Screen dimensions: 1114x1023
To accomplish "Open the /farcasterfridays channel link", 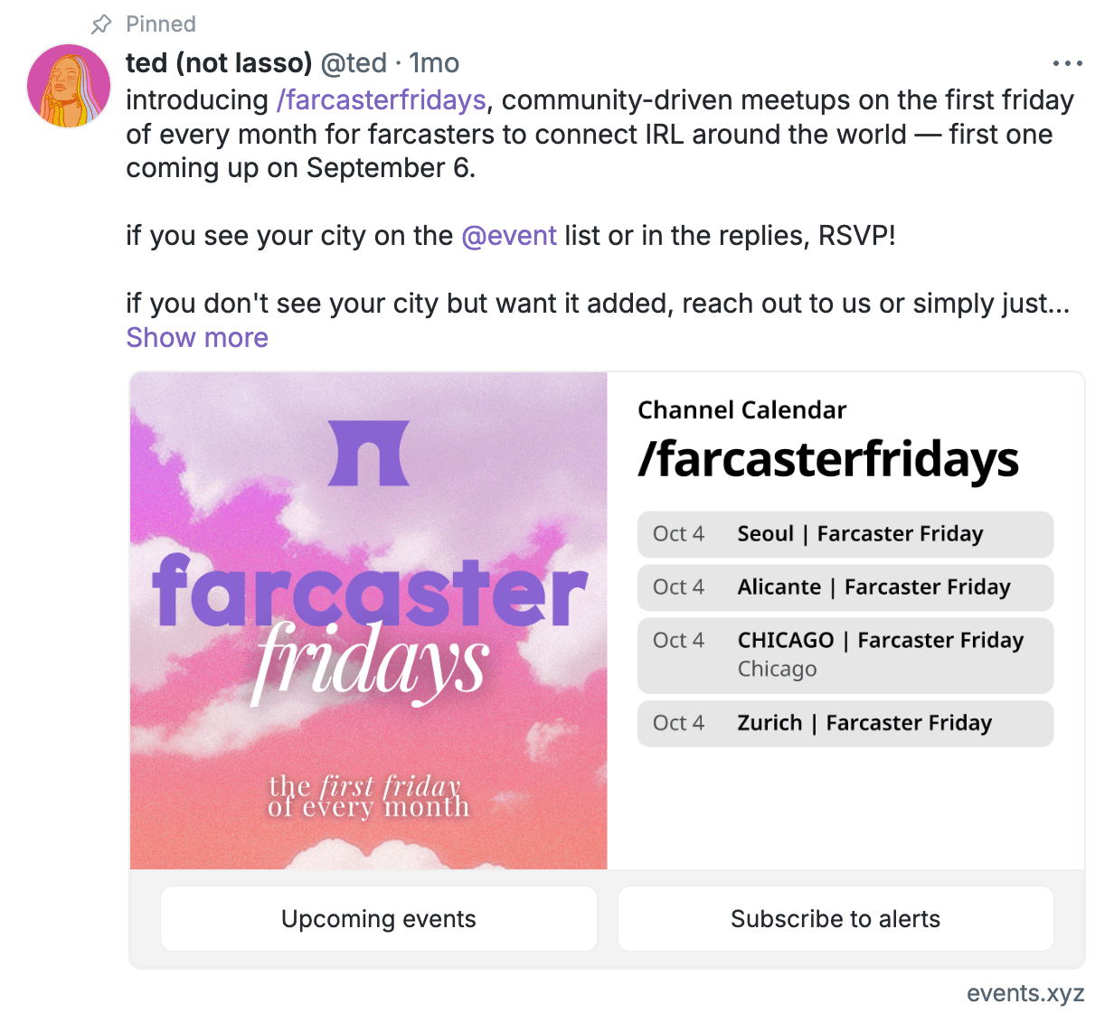I will 382,99.
